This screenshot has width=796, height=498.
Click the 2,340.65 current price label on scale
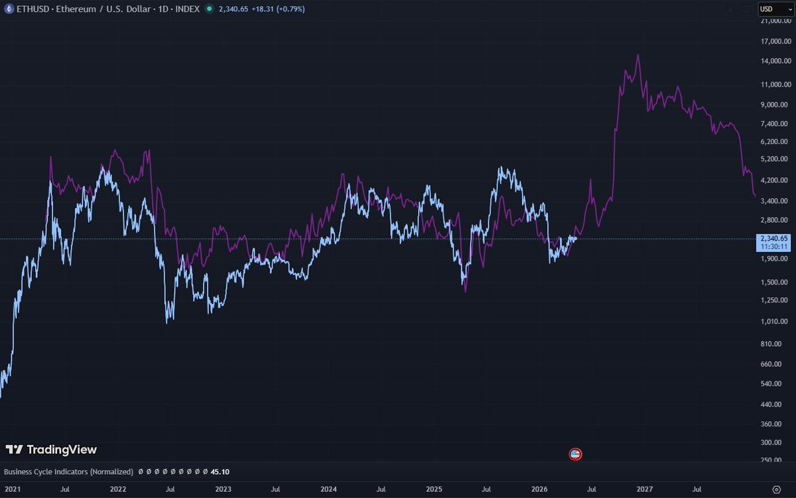tap(774, 238)
